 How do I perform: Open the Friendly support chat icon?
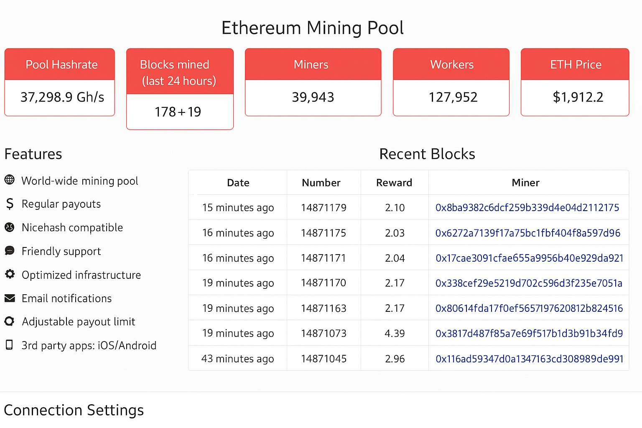click(x=9, y=251)
